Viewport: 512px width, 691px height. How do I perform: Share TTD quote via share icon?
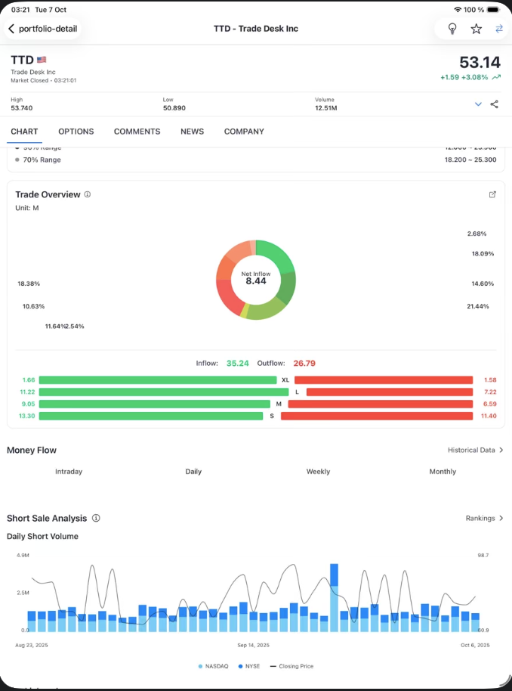point(495,104)
